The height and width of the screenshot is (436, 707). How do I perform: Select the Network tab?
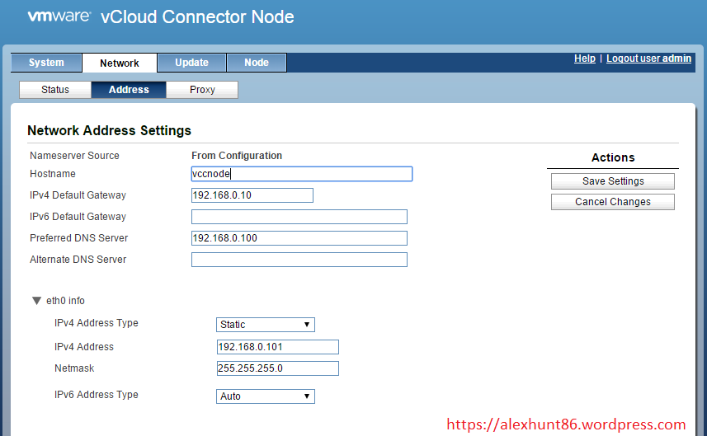(120, 63)
